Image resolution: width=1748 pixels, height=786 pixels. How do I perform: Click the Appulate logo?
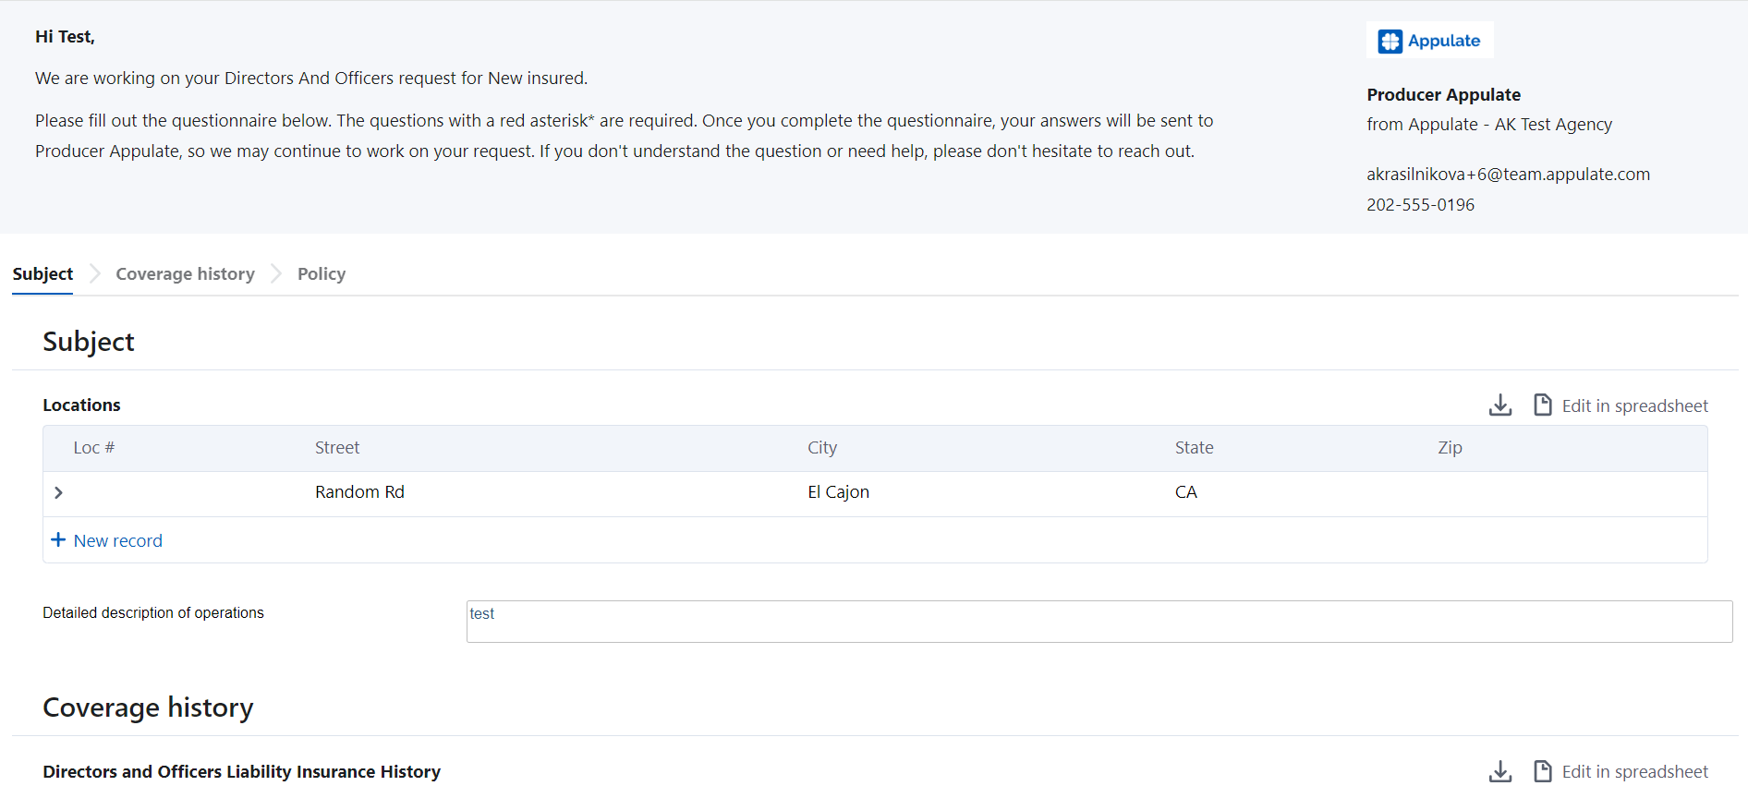1429,41
